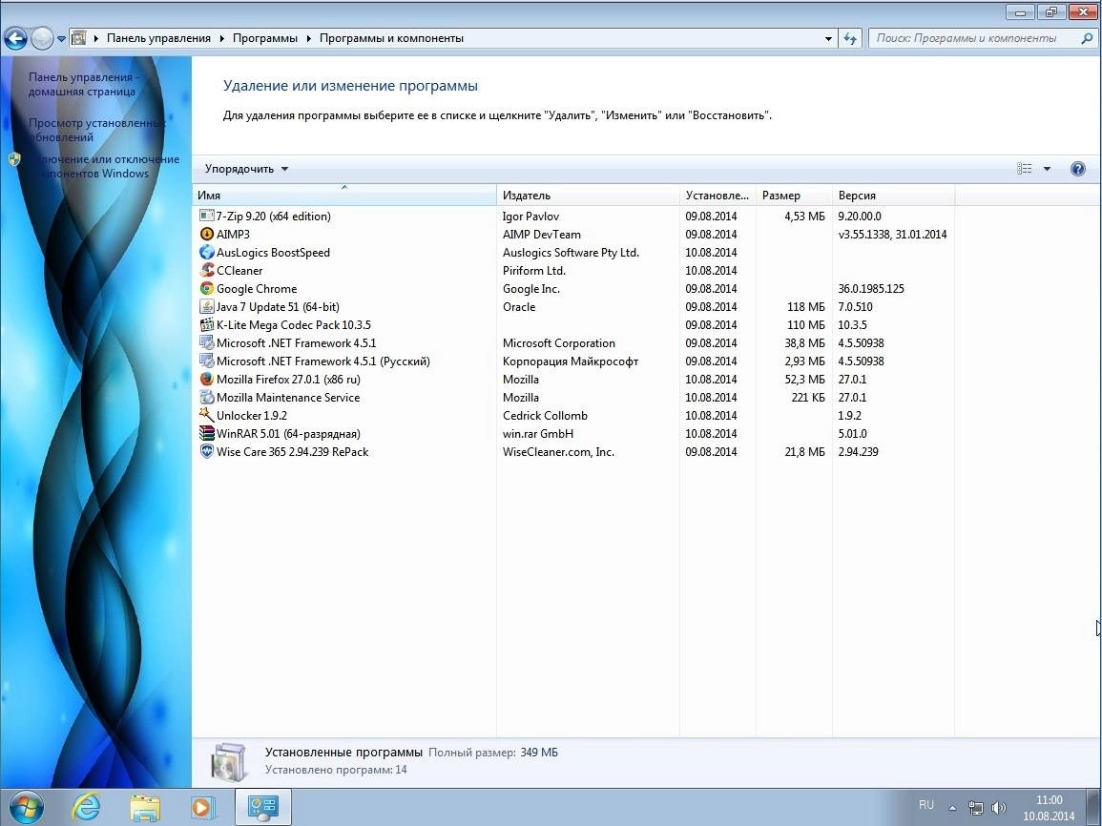Click WiseCleaner.com, Inc. publisher cell

coord(558,452)
